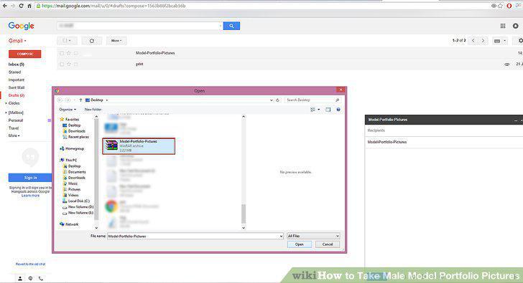
Task: Open the Hangouts phone call icon
Action: click(x=41, y=279)
